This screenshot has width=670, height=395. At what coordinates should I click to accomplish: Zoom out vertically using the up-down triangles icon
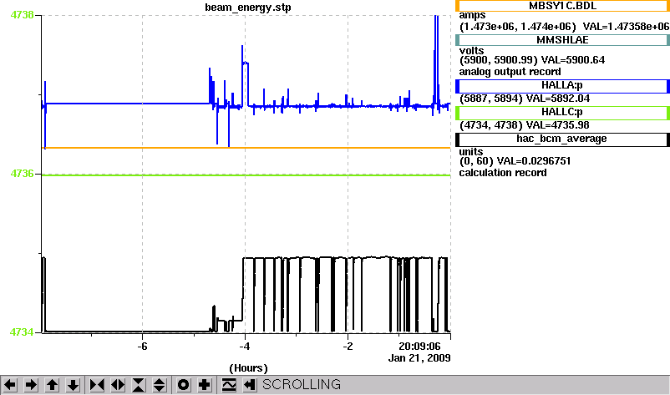[160, 385]
